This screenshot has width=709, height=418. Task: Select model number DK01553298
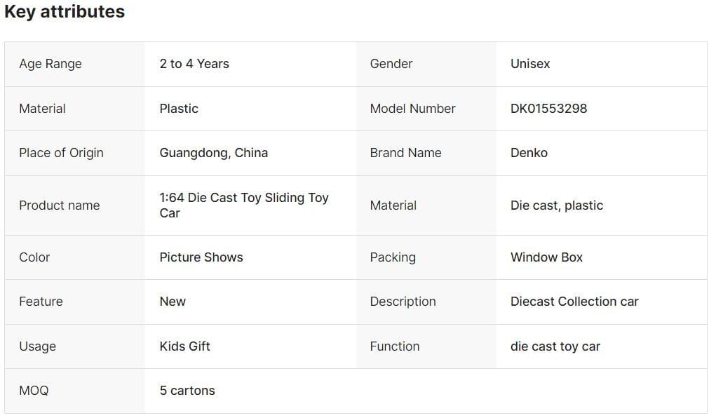tap(548, 109)
